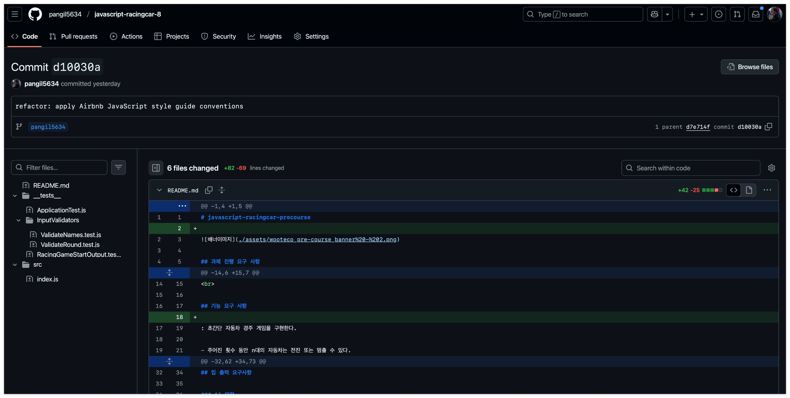Image resolution: width=790 pixels, height=398 pixels.
Task: Open the GitHub homepage logo
Action: (35, 14)
